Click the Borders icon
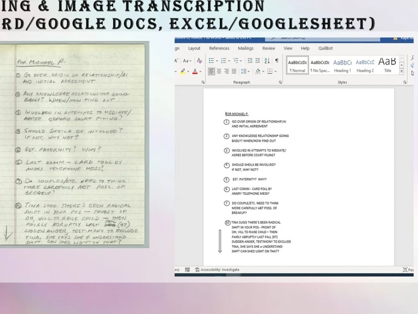Viewport: 418px width, 314px height. click(270, 71)
